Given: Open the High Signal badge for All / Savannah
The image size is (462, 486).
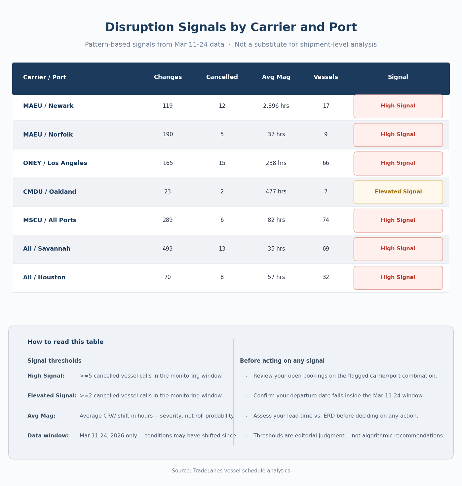Looking at the screenshot, I should click(398, 249).
